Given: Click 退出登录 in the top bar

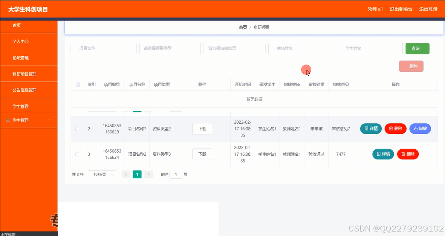Looking at the screenshot, I should pyautogui.click(x=428, y=9).
